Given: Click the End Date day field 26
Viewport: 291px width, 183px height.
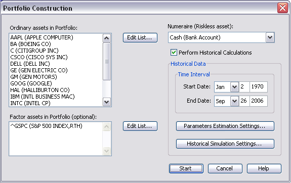Looking at the screenshot, I should 244,101.
